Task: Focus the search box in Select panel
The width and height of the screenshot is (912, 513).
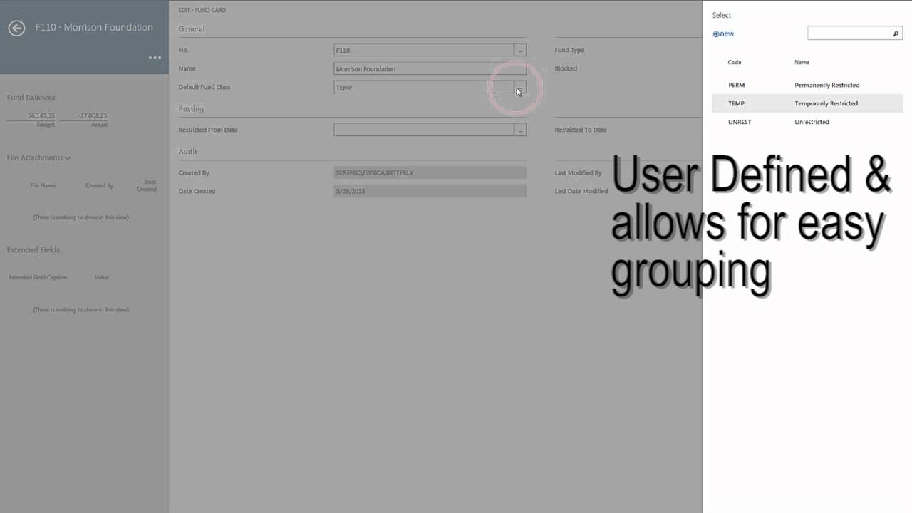Action: (849, 33)
